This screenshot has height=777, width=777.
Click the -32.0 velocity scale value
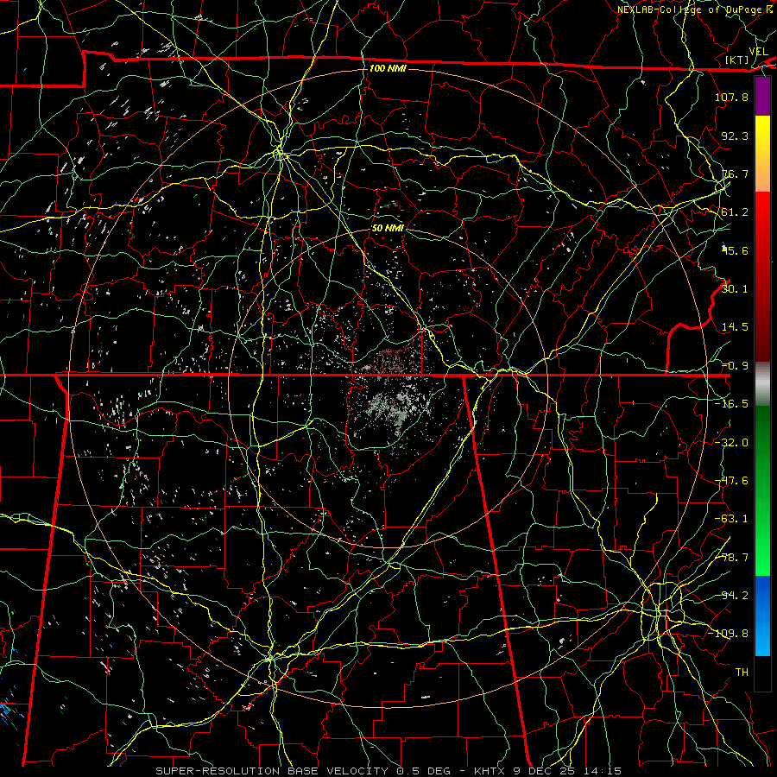coord(731,443)
